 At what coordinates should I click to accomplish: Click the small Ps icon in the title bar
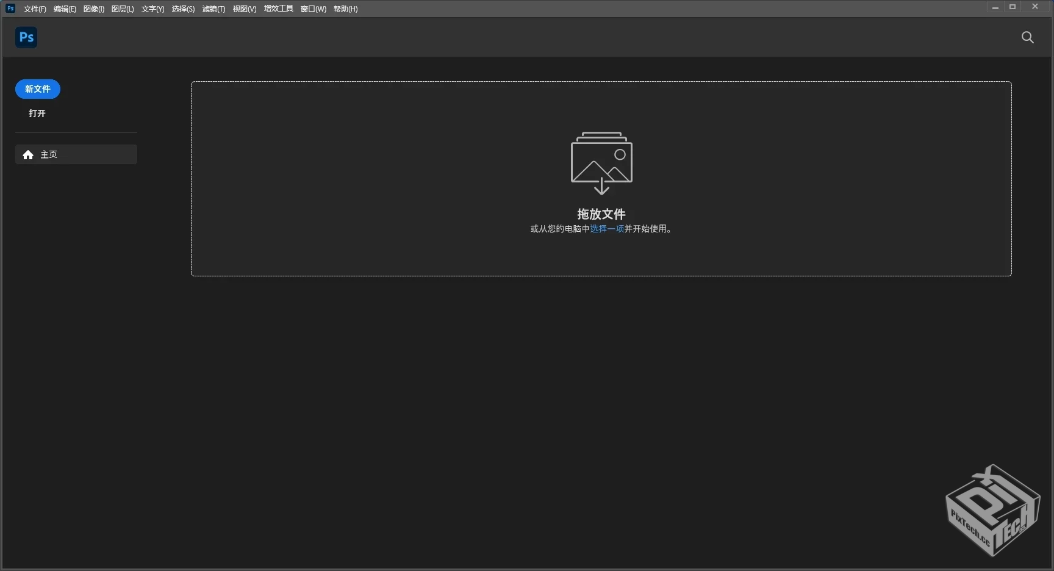10,9
